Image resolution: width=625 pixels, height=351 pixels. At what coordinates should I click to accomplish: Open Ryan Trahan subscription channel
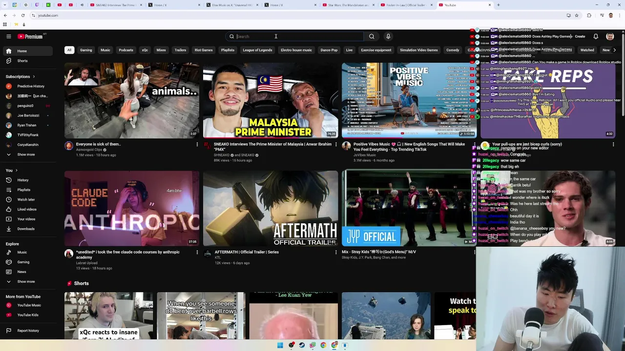pyautogui.click(x=27, y=125)
